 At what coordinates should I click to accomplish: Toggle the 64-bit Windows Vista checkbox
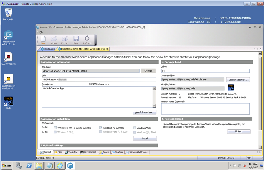pos(134,128)
